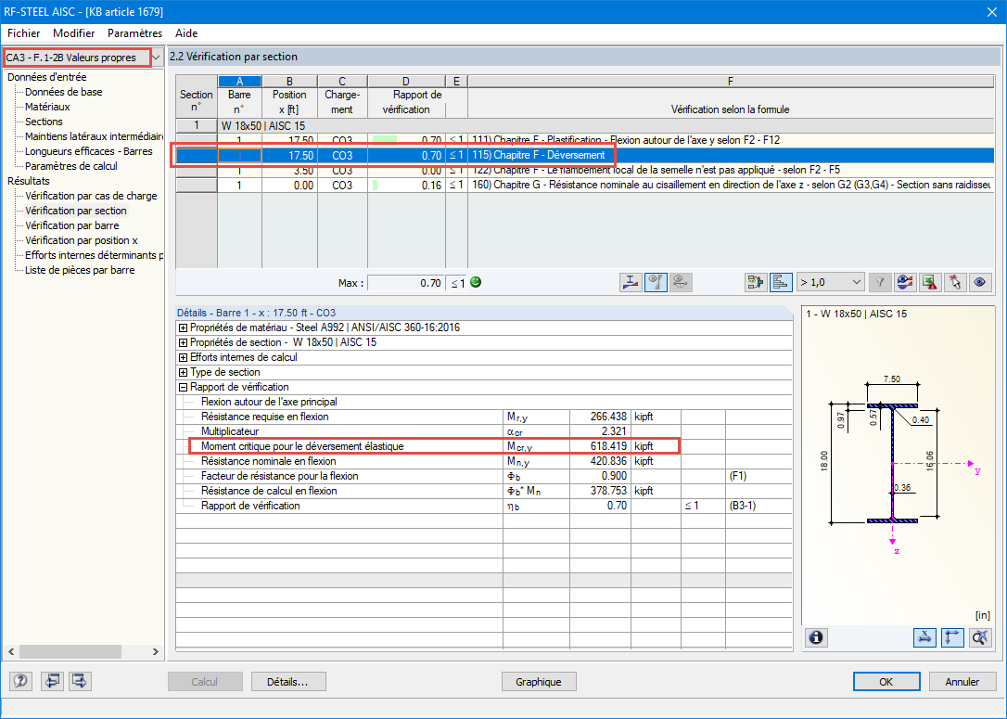Image resolution: width=1007 pixels, height=719 pixels.
Task: Select Matériaux in navigation tree
Action: [47, 107]
